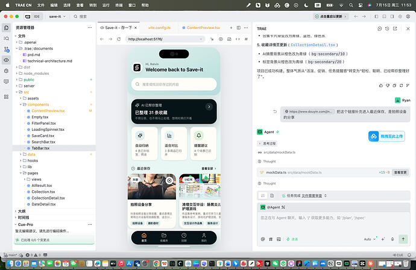Toggle device mode icon in preview toolbar
416x270 pixels.
(229, 39)
